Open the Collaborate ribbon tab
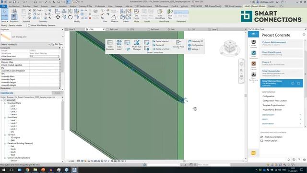This screenshot has width=307, height=173. pos(100,6)
